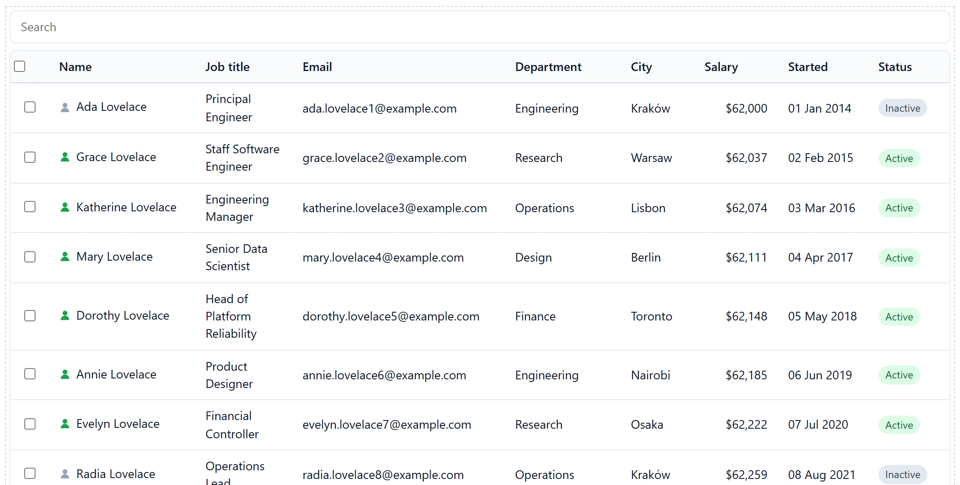Click the Design department cell
The image size is (960, 485).
click(x=533, y=258)
